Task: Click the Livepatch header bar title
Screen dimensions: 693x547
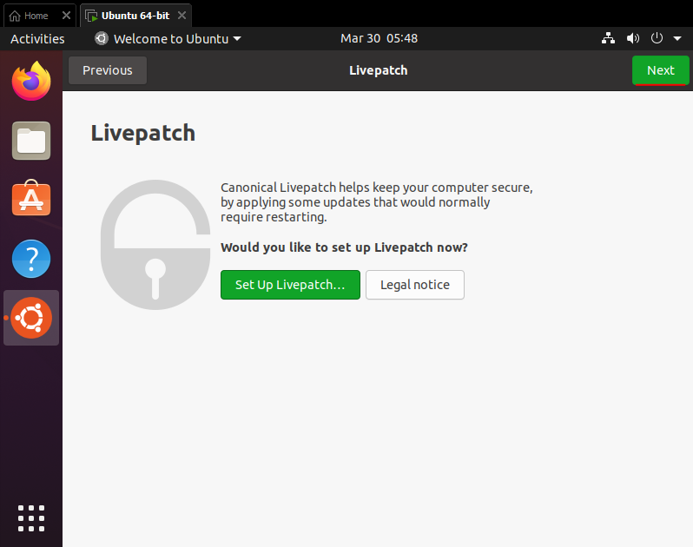Action: (379, 70)
